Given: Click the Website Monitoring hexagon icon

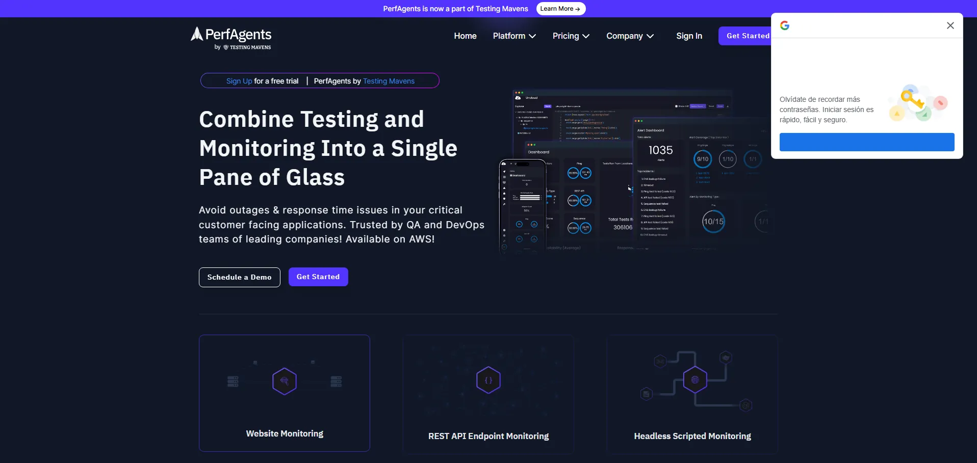Looking at the screenshot, I should [x=285, y=381].
